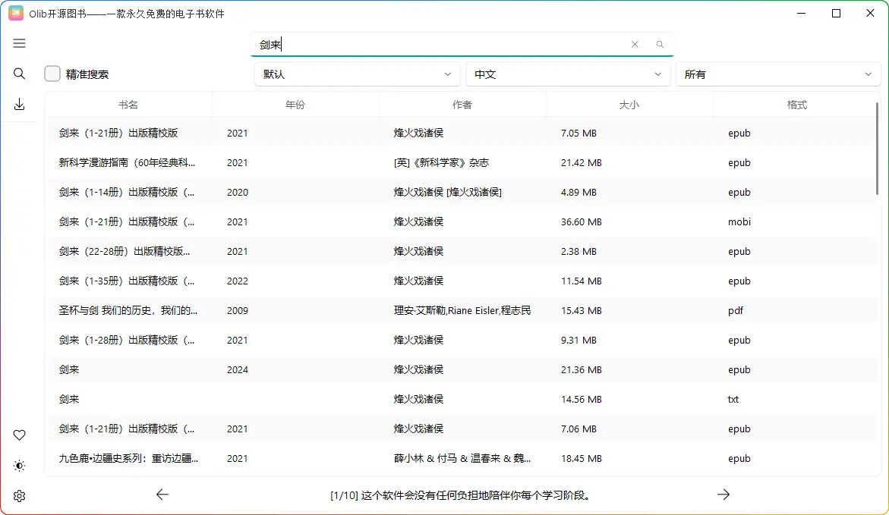Clear search text with the X icon

635,45
